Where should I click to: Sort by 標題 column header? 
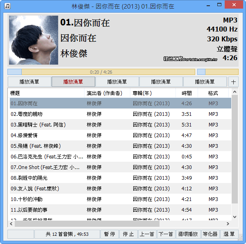point(15,93)
